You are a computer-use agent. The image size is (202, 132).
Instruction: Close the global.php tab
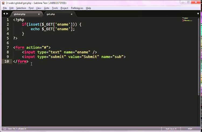pyautogui.click(x=39, y=14)
